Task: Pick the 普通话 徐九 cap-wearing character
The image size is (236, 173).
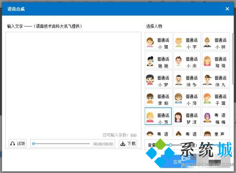Action: tap(216, 79)
